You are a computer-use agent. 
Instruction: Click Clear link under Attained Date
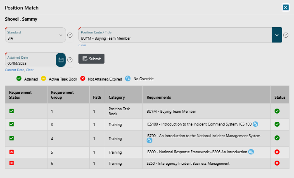[x=30, y=70]
